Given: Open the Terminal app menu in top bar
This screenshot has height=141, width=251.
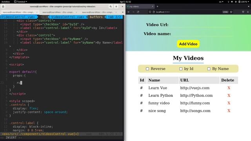Looking at the screenshot, I should 20,2.
